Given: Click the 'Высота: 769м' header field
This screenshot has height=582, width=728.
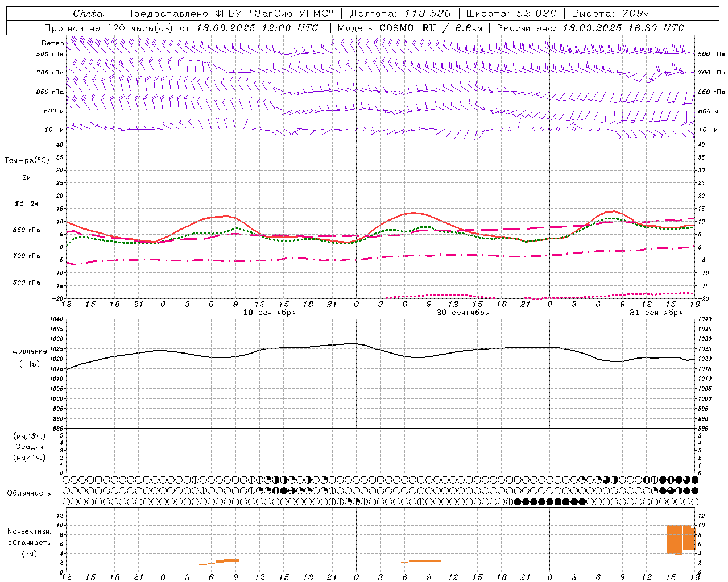Looking at the screenshot, I should tap(610, 14).
